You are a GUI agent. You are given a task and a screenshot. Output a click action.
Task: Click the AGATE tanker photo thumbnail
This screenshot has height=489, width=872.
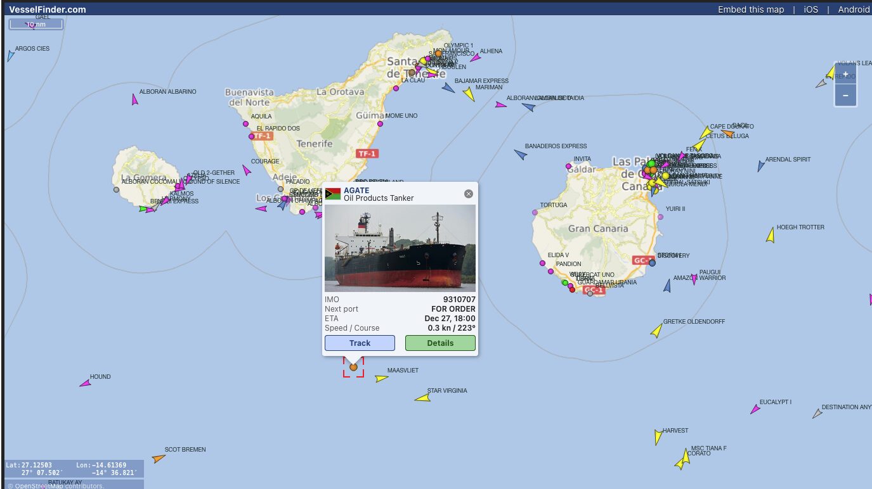coord(400,248)
